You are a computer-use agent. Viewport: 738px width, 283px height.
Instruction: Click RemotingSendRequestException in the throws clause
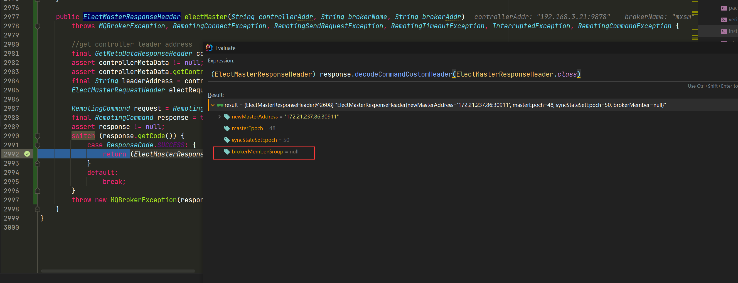point(329,26)
